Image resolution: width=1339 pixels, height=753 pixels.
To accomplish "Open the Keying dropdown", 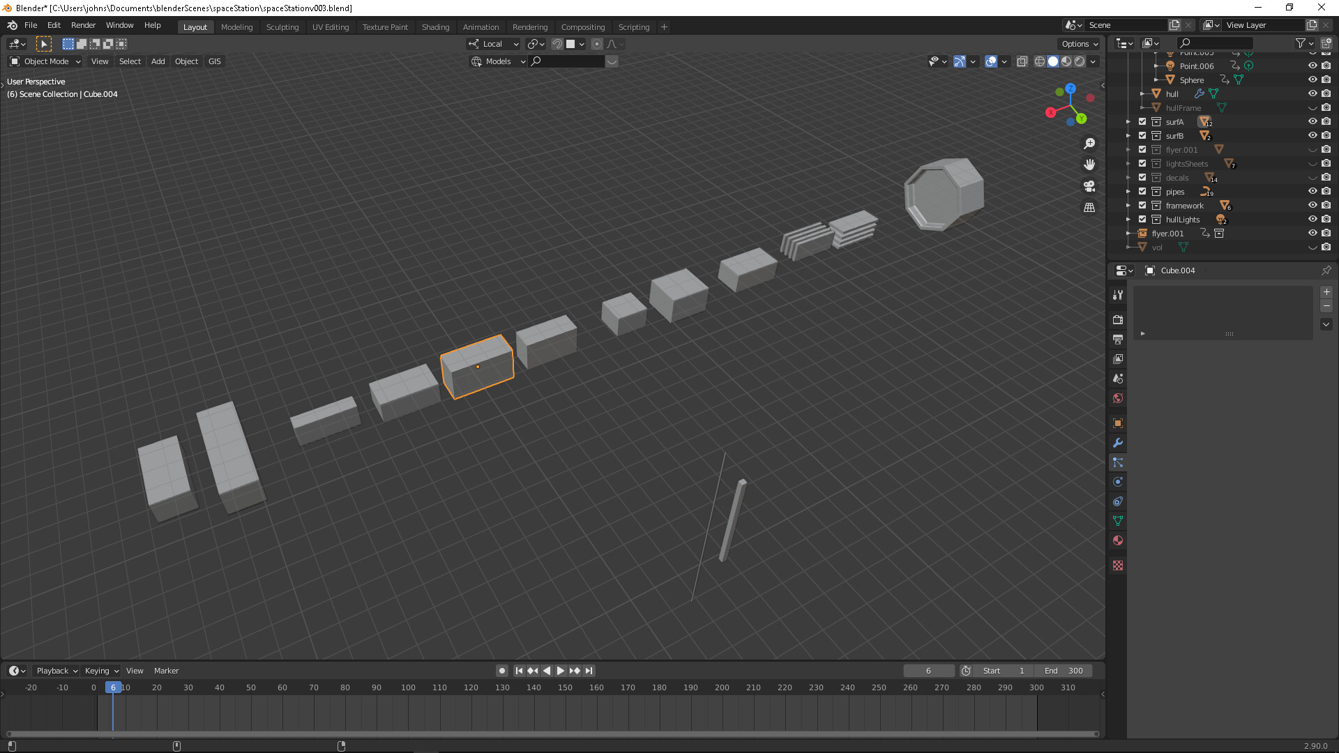I will pos(101,671).
